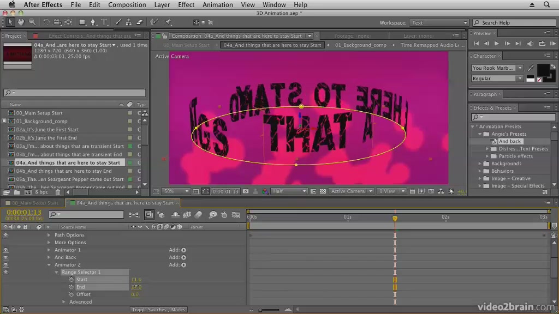Select the Rectangle shape tool

pyautogui.click(x=82, y=22)
